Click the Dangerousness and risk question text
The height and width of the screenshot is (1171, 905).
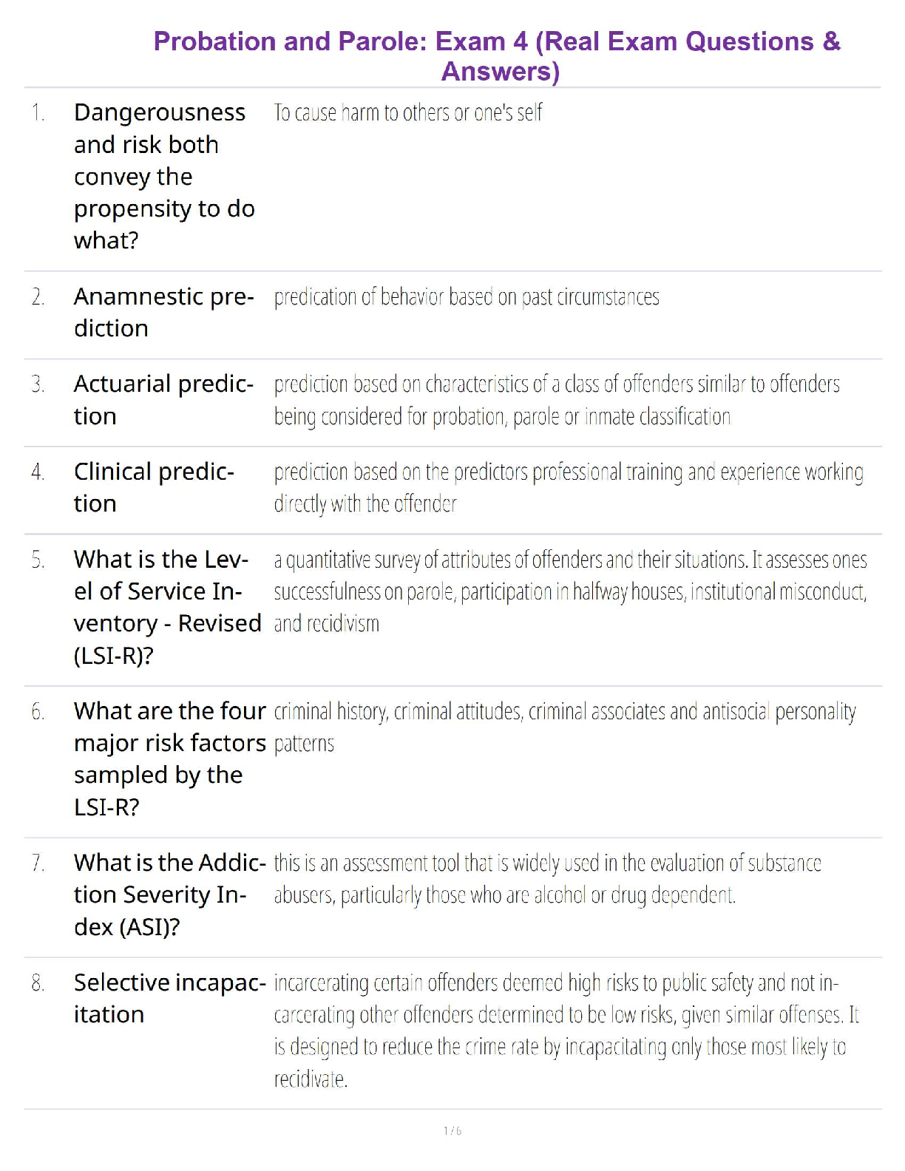(164, 176)
